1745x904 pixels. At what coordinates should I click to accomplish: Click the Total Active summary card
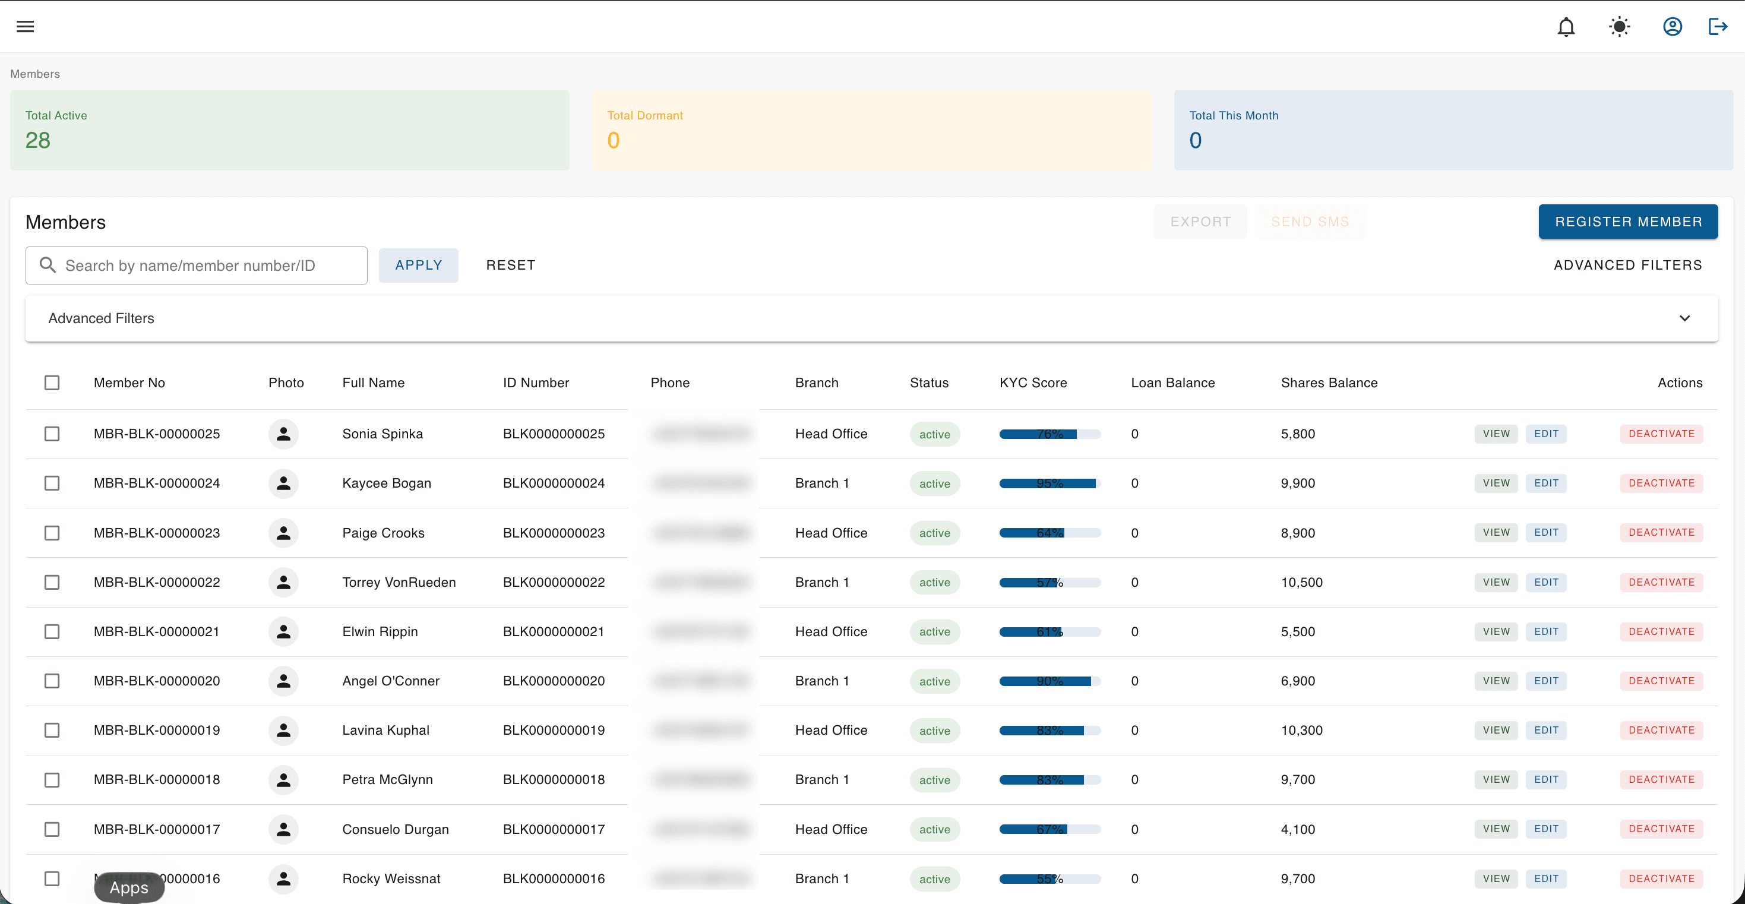pyautogui.click(x=289, y=130)
